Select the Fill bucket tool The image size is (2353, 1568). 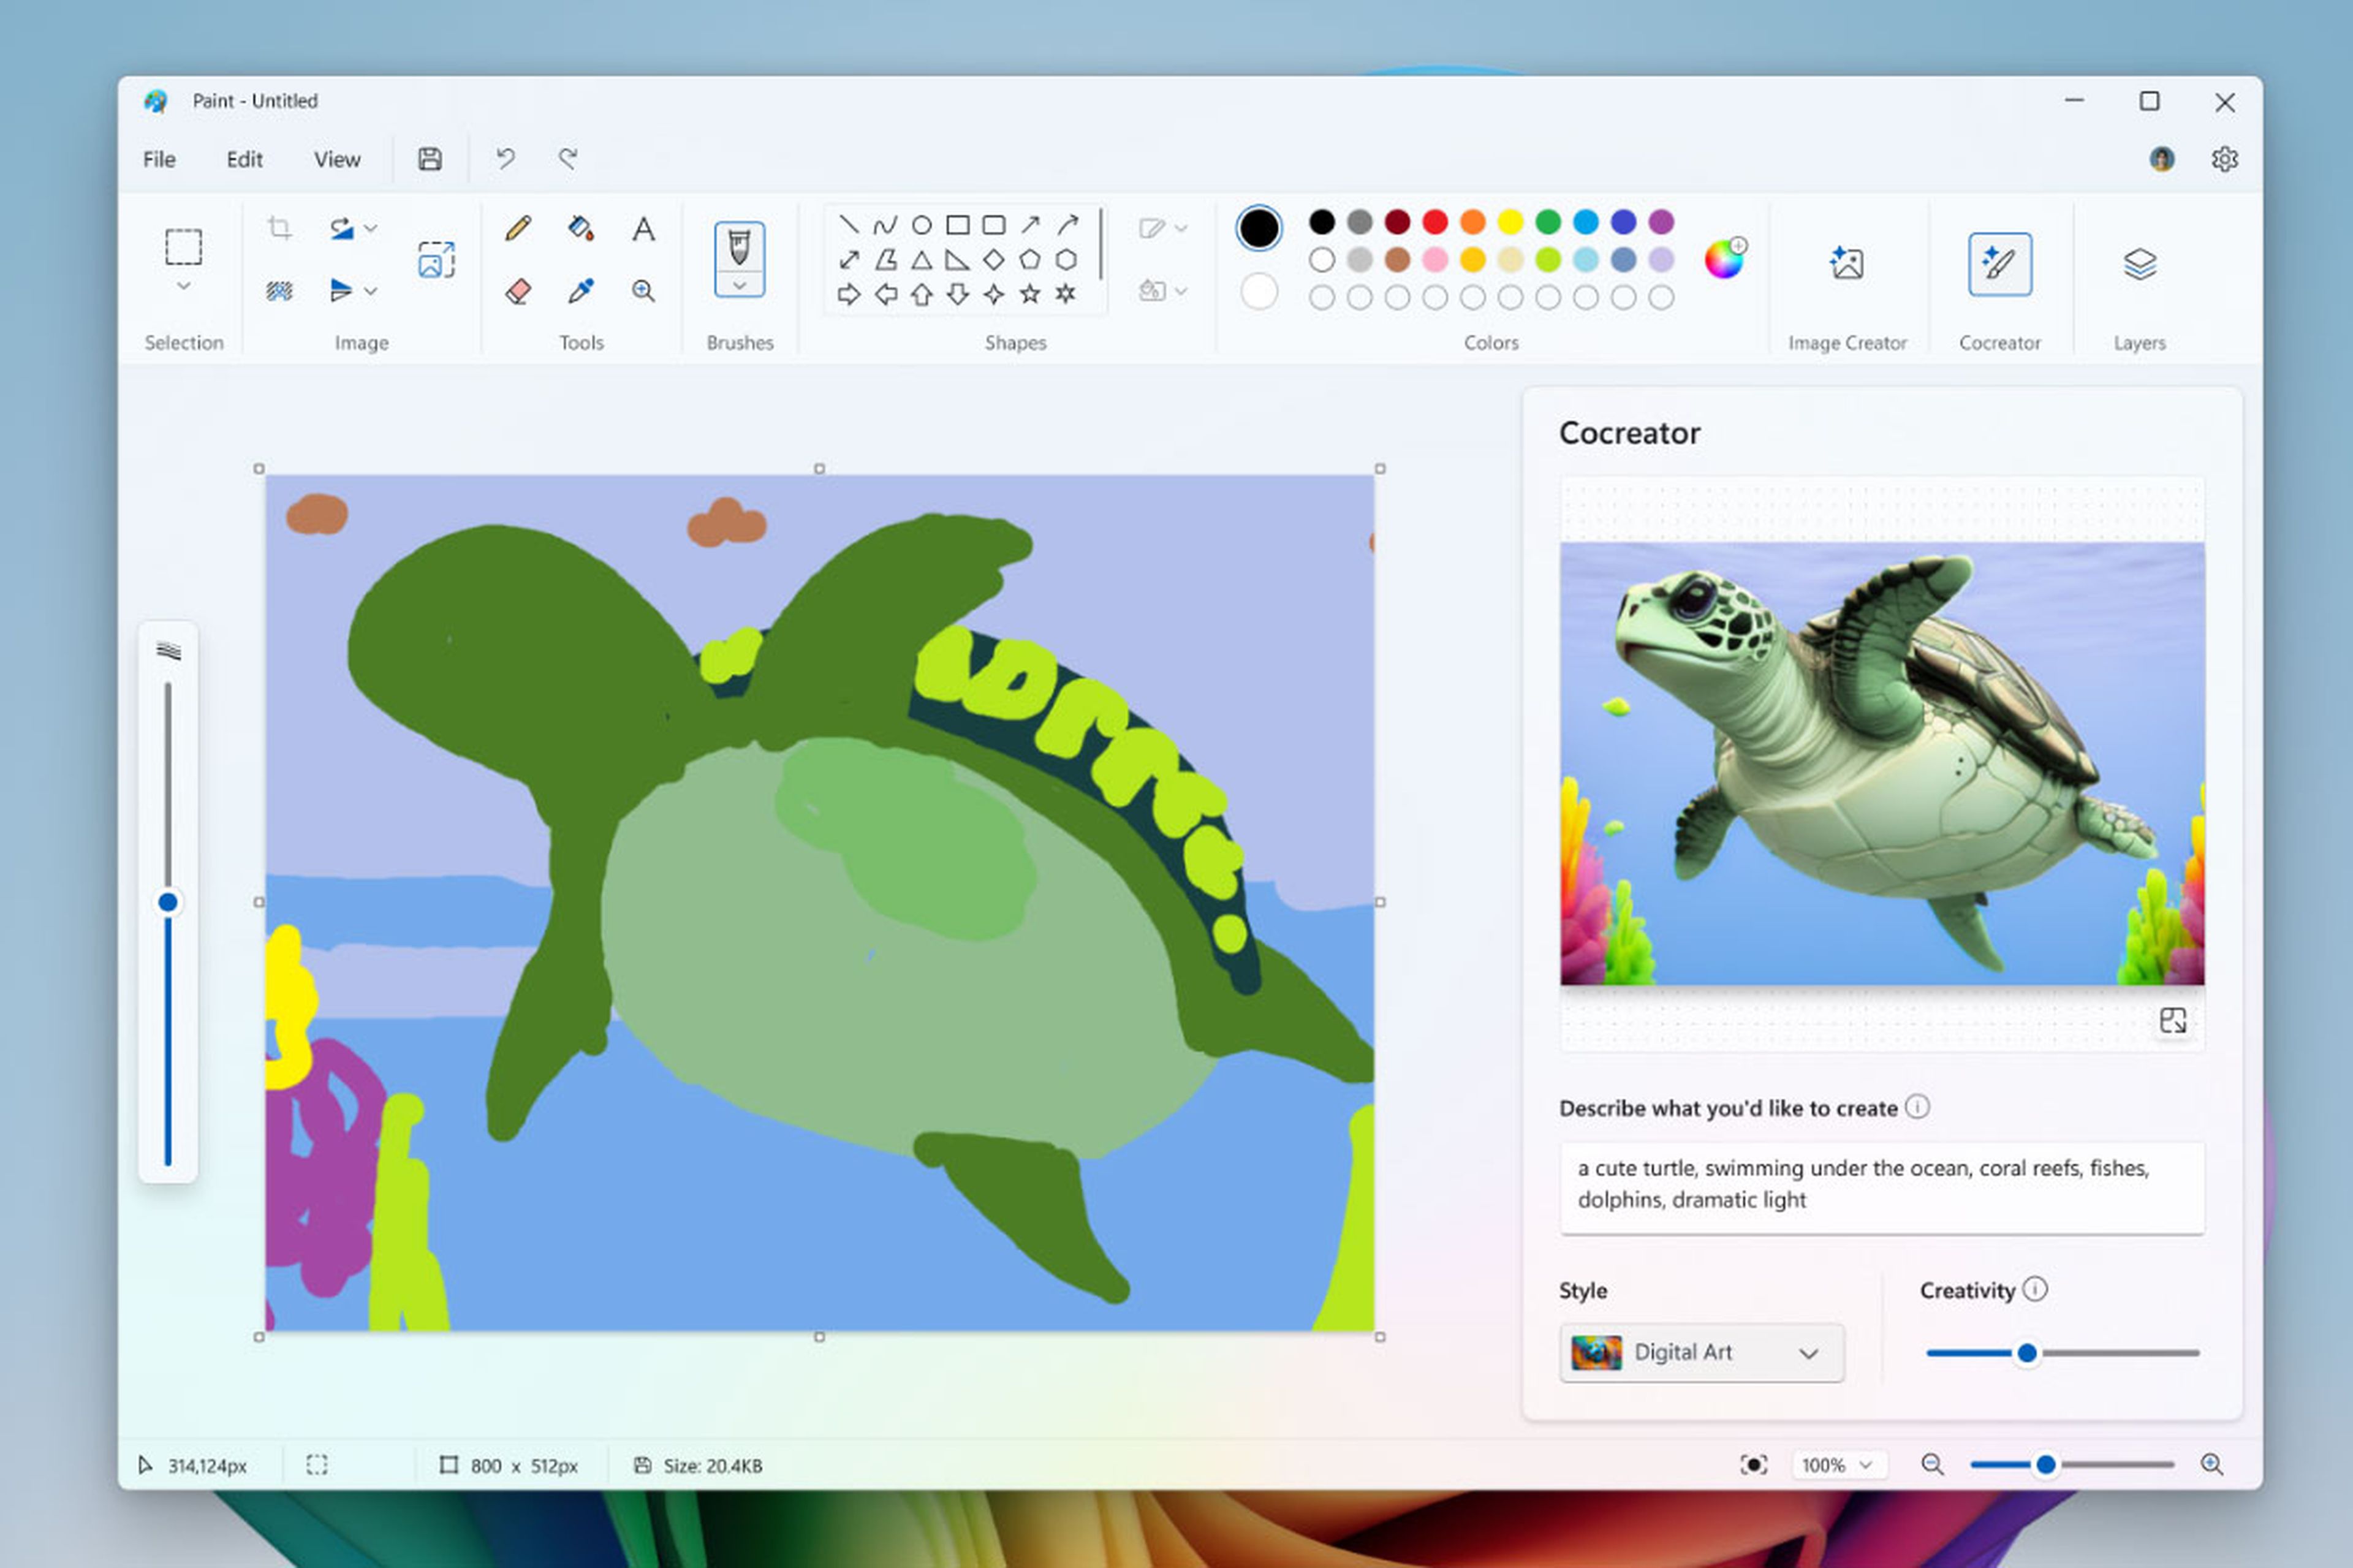(580, 228)
